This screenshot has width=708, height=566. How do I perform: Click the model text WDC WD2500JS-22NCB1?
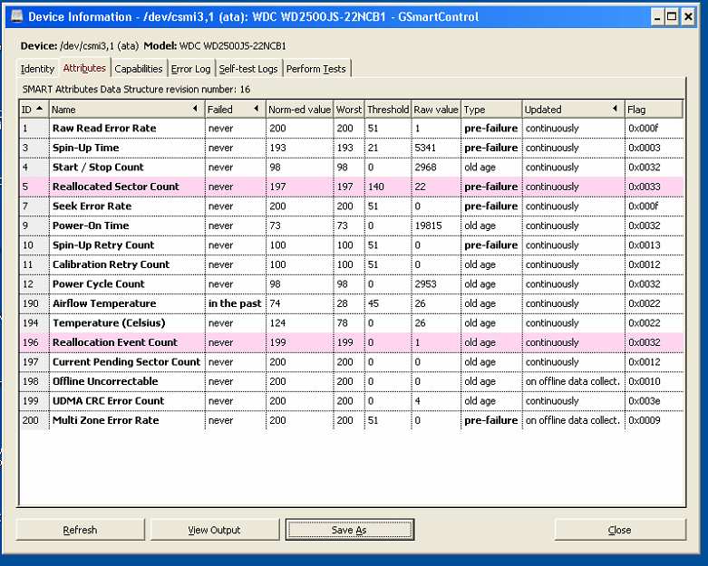coord(233,46)
